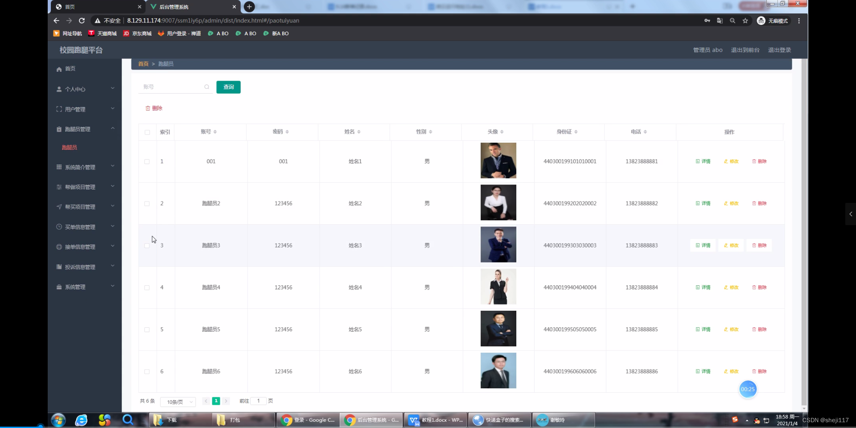Go back with the browser back arrow
This screenshot has height=428, width=856.
56,21
